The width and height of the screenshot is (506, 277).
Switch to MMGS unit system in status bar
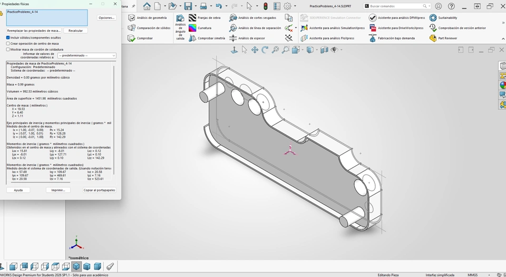coord(472,275)
